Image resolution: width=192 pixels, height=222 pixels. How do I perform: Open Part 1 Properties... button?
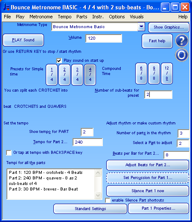click(x=158, y=208)
